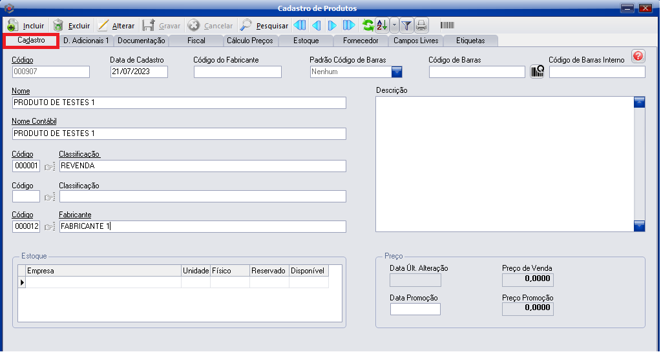Open the A-Z sort order dropdown arrow
The image size is (661, 352).
[394, 26]
